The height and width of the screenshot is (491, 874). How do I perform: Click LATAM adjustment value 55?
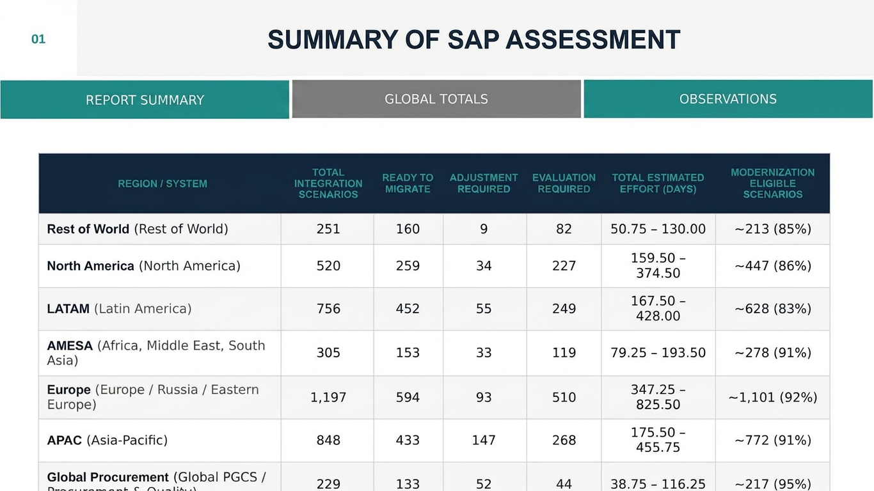[484, 309]
